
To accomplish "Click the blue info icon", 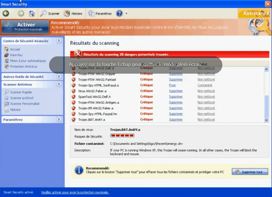I will [79, 170].
